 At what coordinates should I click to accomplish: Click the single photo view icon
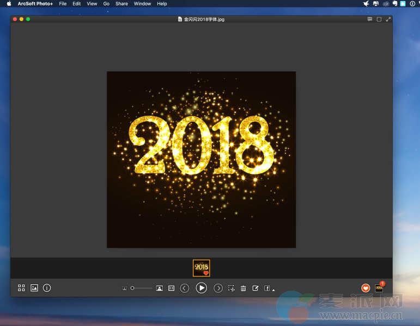coord(34,288)
